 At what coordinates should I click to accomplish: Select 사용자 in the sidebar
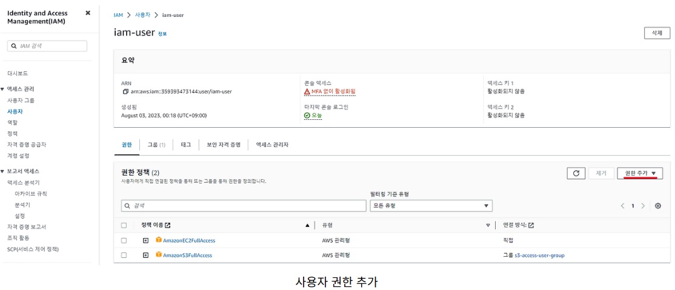pyautogui.click(x=15, y=111)
